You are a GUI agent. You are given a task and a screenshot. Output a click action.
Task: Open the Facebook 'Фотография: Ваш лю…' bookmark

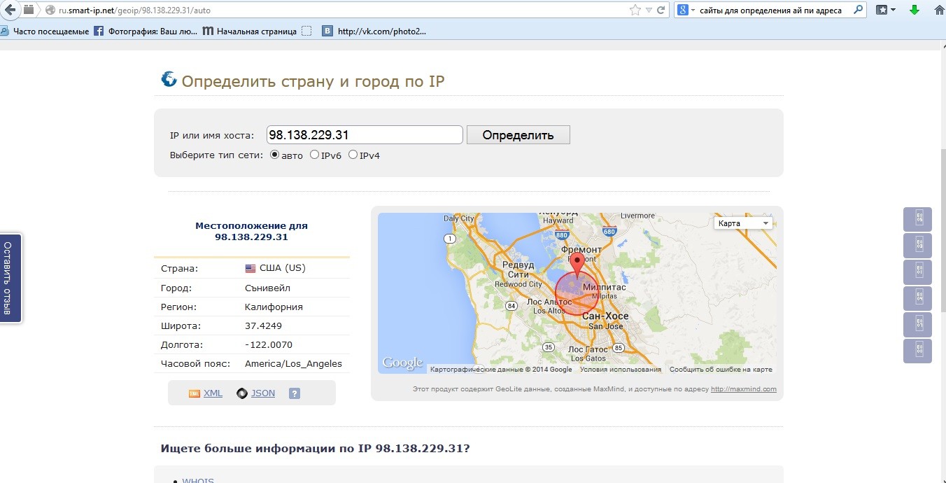tap(146, 31)
